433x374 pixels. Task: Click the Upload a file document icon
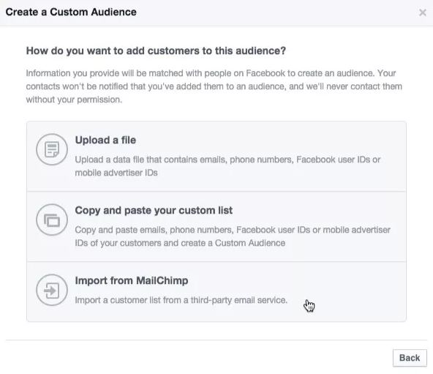[52, 149]
